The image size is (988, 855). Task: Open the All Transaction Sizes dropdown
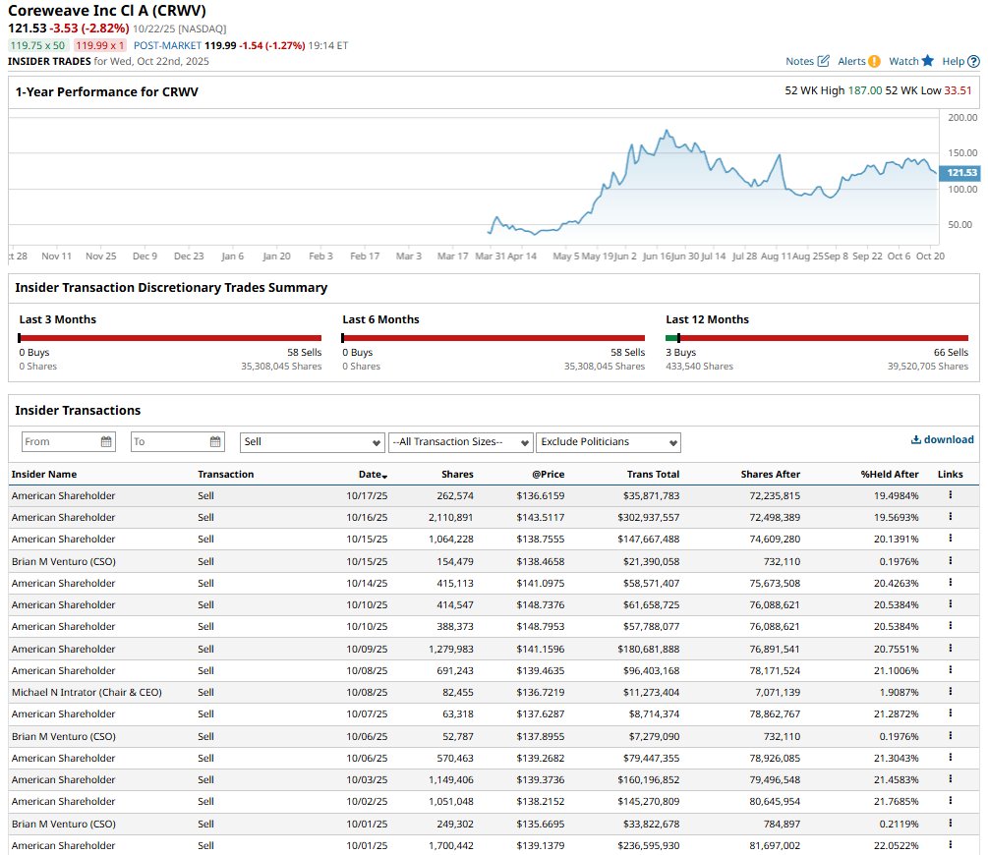461,442
